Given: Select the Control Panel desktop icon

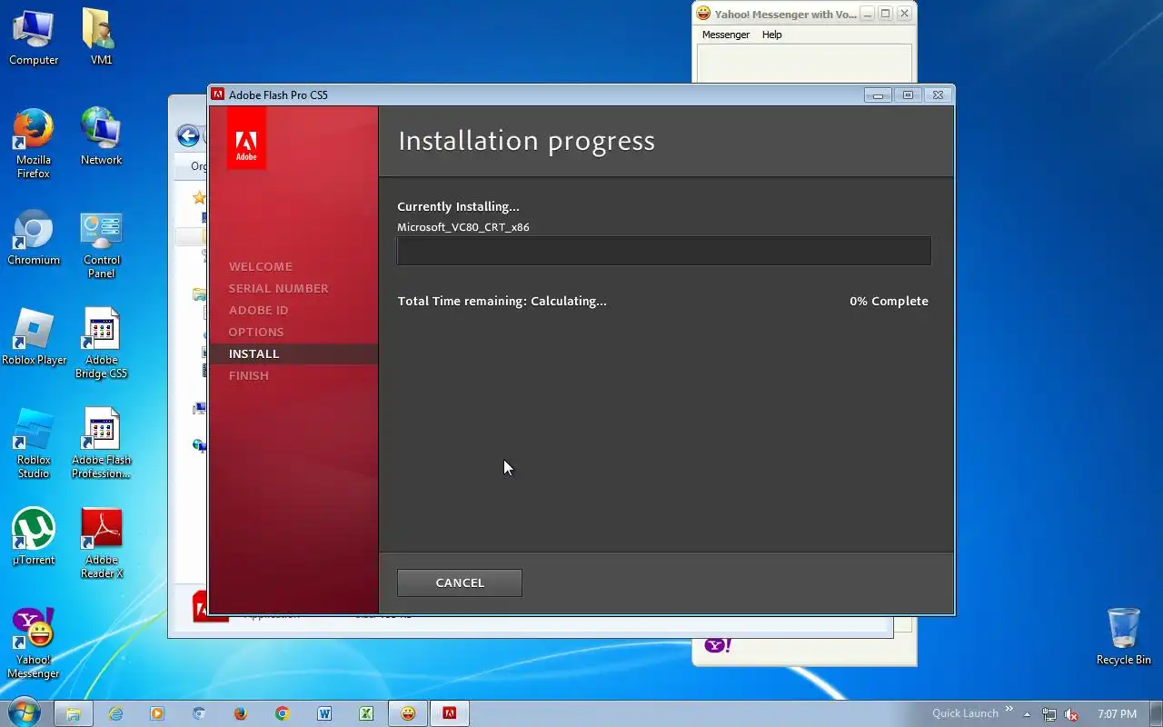Looking at the screenshot, I should [x=101, y=244].
